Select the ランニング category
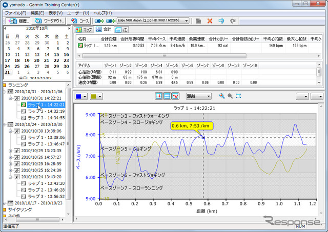Screen dimensions: 328x232 pyautogui.click(x=18, y=85)
